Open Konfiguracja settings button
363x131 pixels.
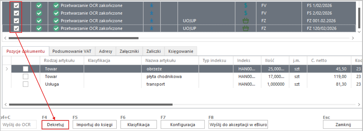[183, 125]
